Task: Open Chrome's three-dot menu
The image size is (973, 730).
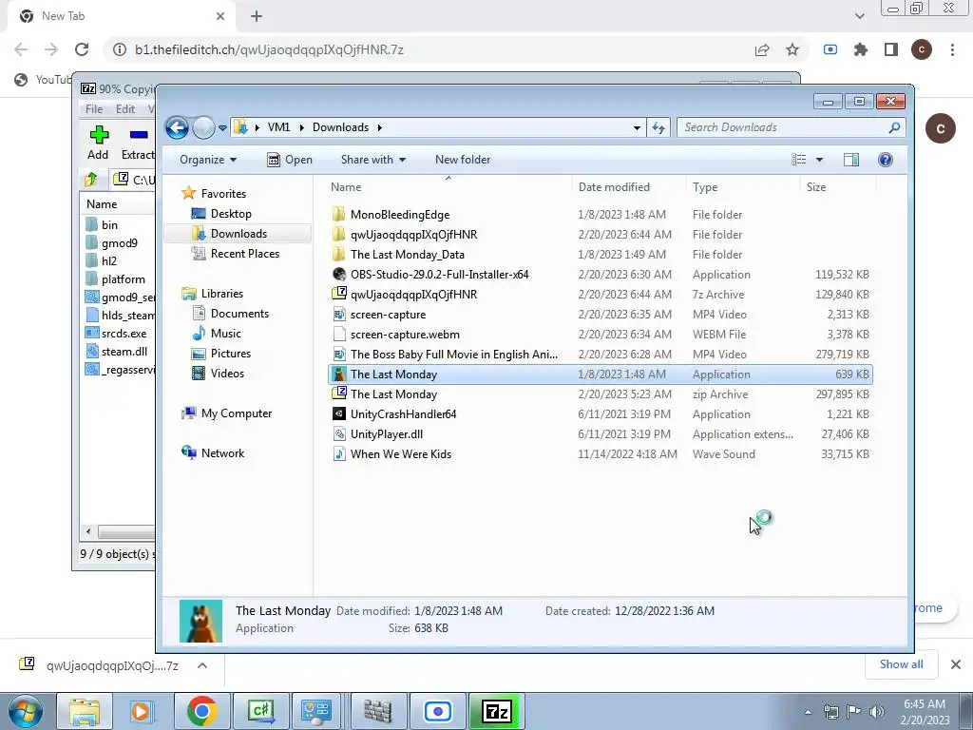Action: [x=952, y=49]
